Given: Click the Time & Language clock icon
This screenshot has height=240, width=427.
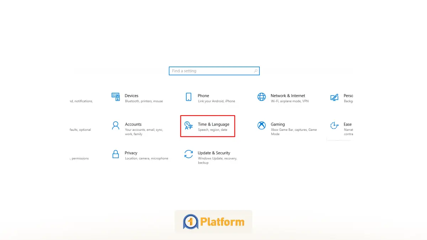Looking at the screenshot, I should click(189, 126).
